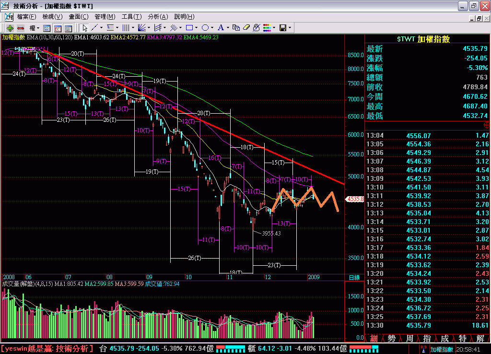Open the 管理(M) menu
Viewport: 491px width, 354px height.
click(105, 17)
